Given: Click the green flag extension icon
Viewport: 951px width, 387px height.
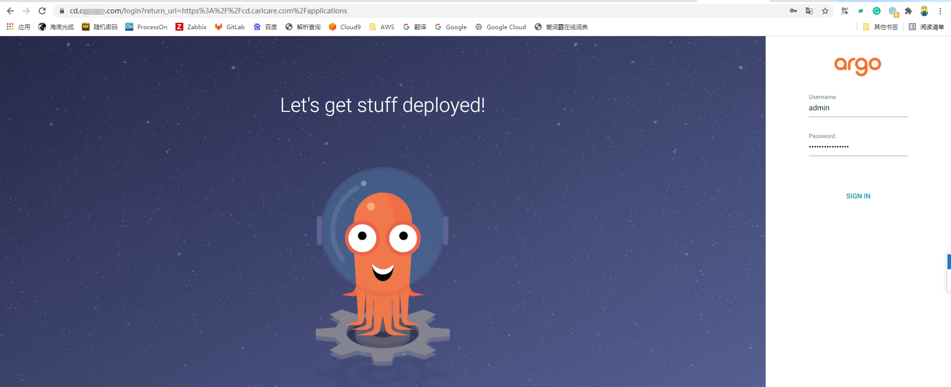Looking at the screenshot, I should click(861, 11).
